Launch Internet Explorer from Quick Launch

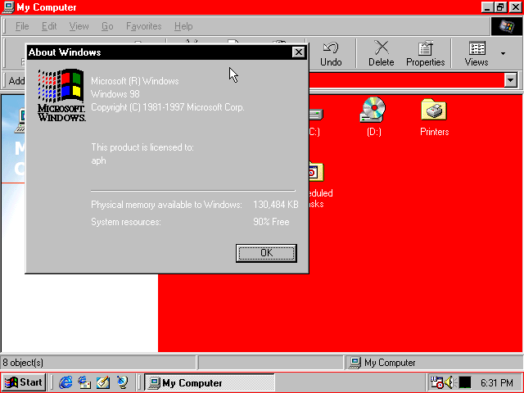65,382
